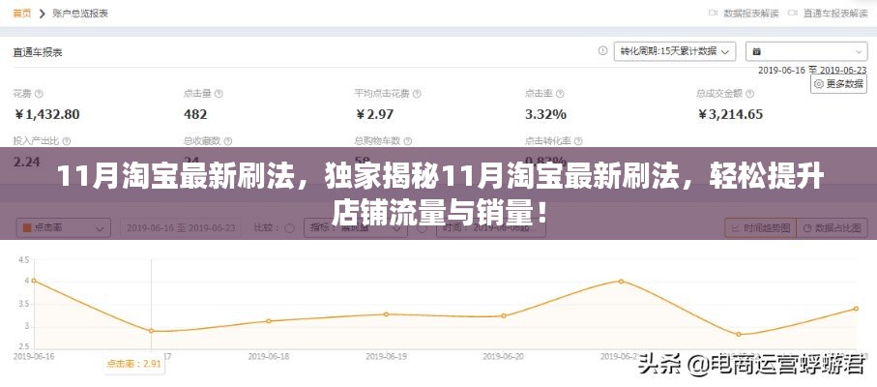Open the 数据报表解读 link
Viewport: 877px width, 387px height.
pyautogui.click(x=751, y=13)
